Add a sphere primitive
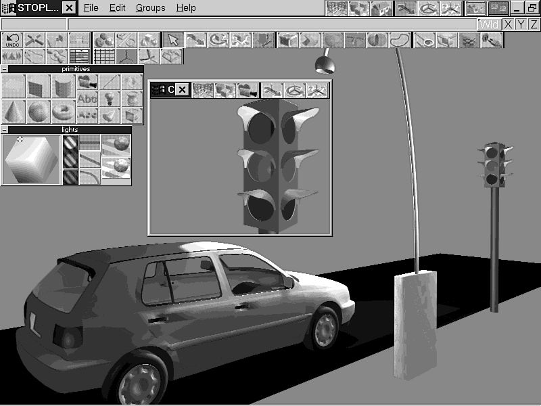The height and width of the screenshot is (406, 541). (x=39, y=111)
